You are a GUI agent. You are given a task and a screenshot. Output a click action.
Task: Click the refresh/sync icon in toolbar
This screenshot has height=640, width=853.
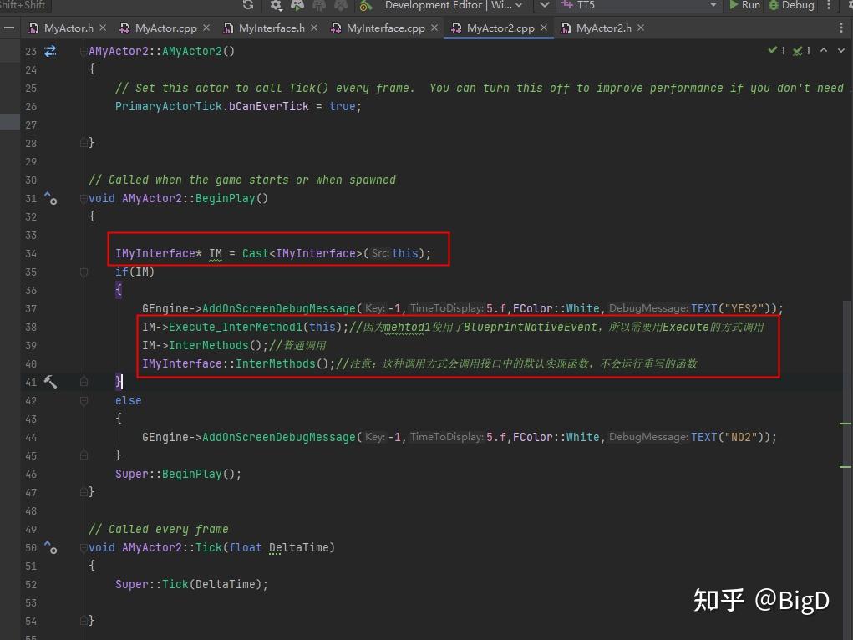pos(247,5)
